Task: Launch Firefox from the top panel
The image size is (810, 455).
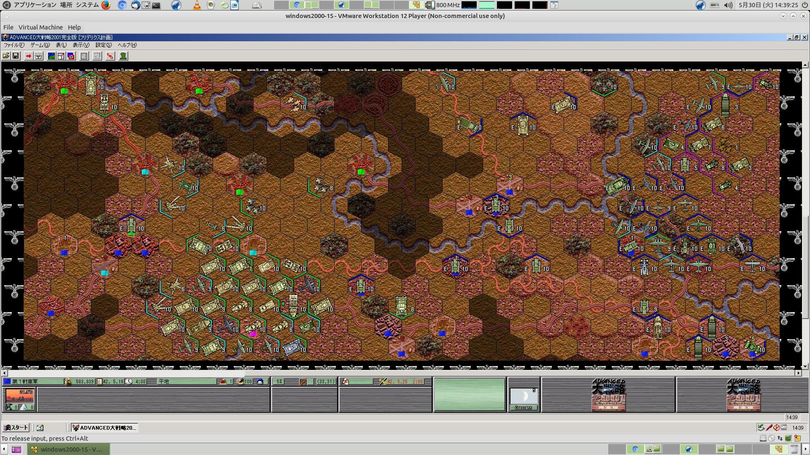Action: [106, 5]
